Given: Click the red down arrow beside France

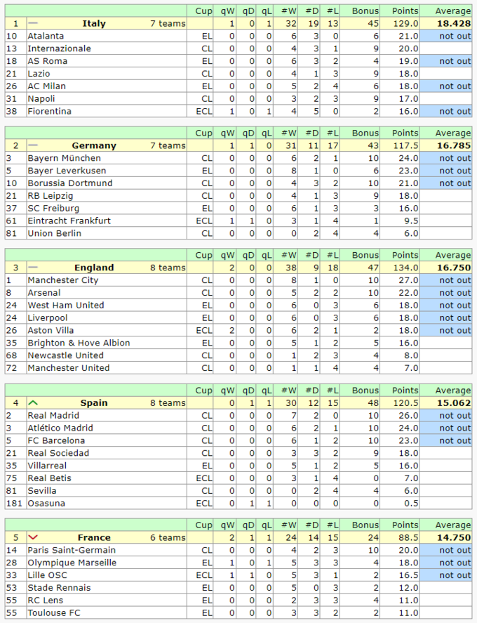Looking at the screenshot, I should point(33,538).
